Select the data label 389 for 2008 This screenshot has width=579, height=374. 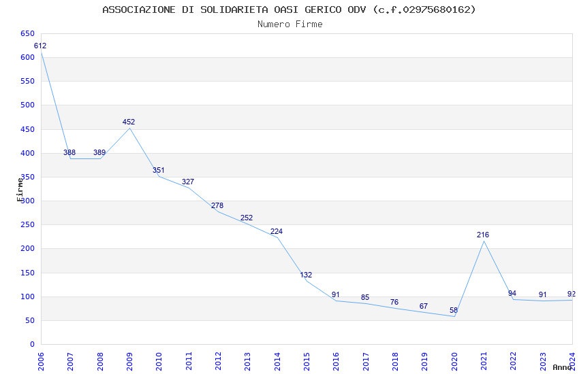click(x=99, y=152)
